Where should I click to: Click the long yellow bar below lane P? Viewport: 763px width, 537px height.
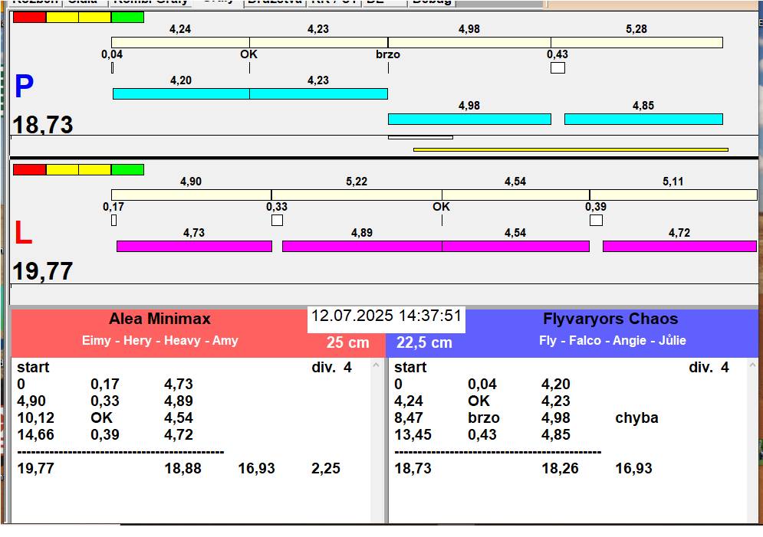[571, 149]
